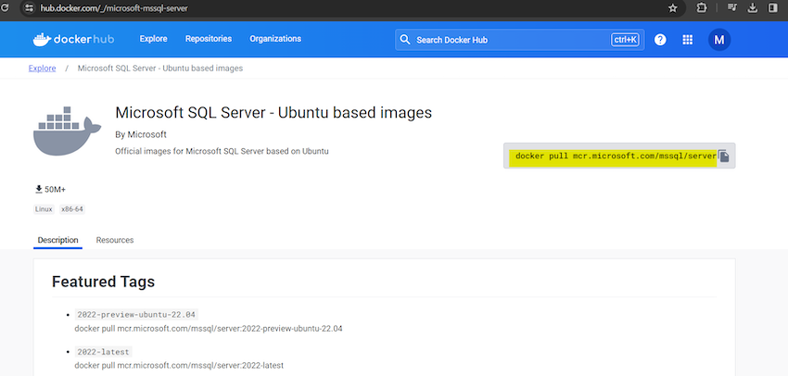Copy the docker pull command
Image resolution: width=788 pixels, height=376 pixels.
tap(724, 157)
